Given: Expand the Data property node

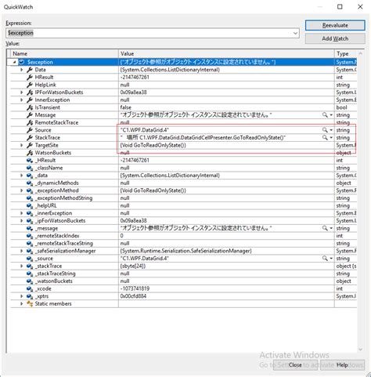Looking at the screenshot, I should tap(22, 70).
